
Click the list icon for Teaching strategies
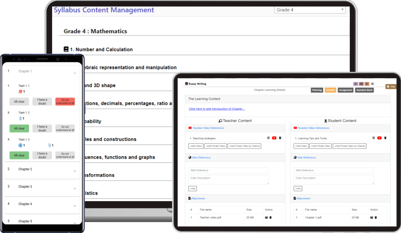tap(268, 138)
